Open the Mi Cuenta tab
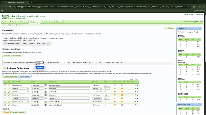 pos(13,22)
